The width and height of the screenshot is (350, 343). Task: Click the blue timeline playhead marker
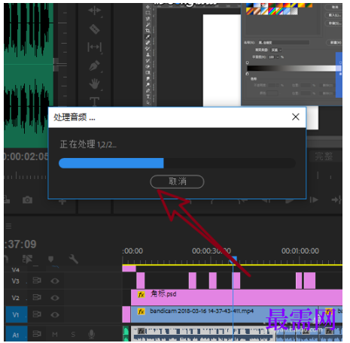coord(233,260)
